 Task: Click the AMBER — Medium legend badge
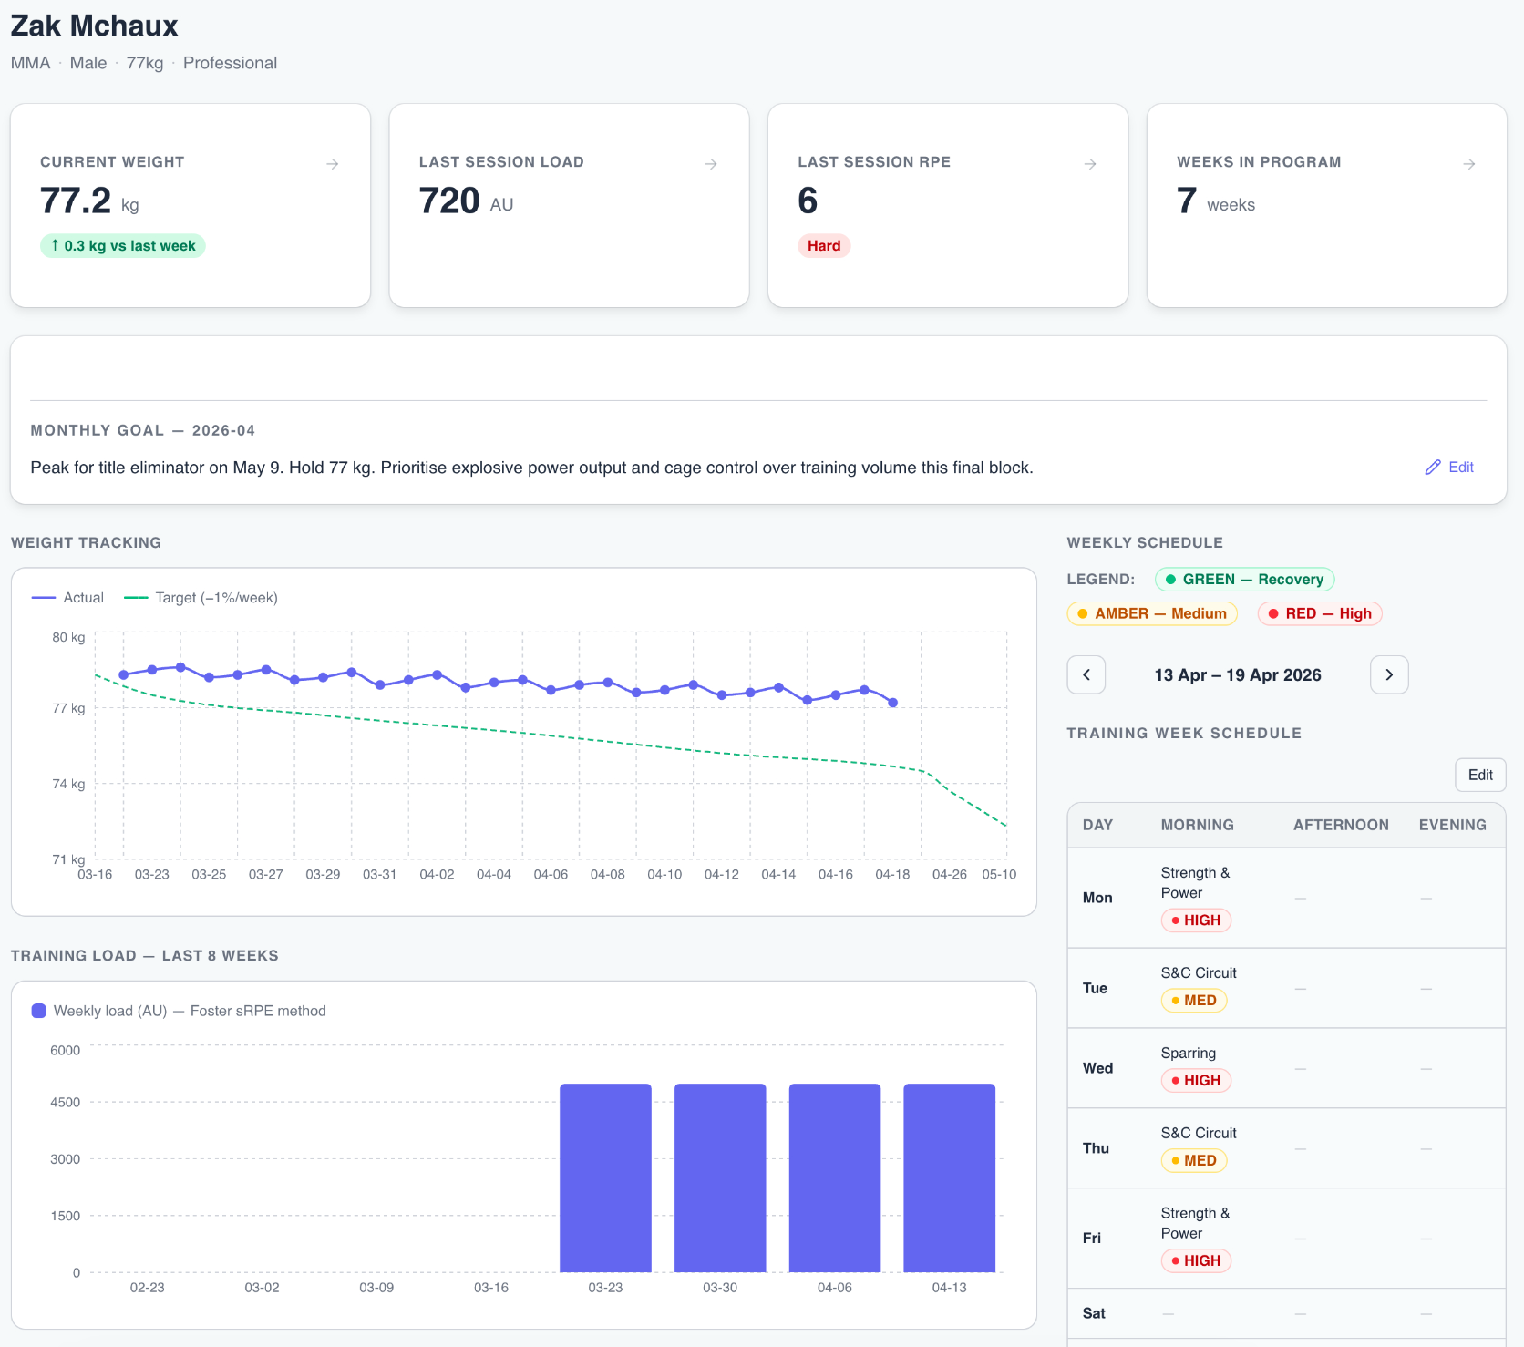point(1152,614)
